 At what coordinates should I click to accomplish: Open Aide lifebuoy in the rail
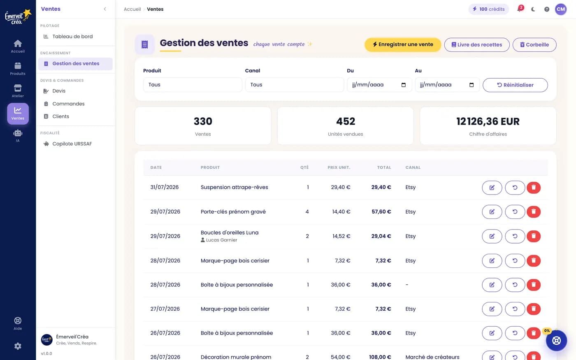(x=18, y=323)
